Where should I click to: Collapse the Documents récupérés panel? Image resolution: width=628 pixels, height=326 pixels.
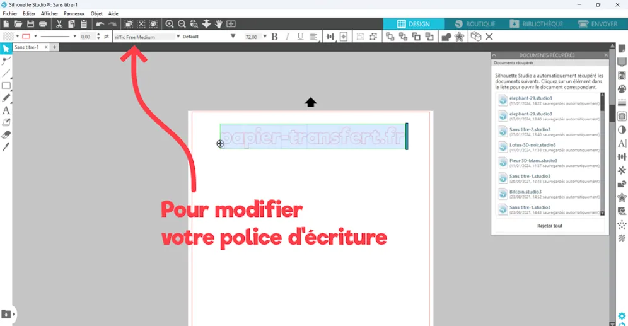click(x=494, y=55)
